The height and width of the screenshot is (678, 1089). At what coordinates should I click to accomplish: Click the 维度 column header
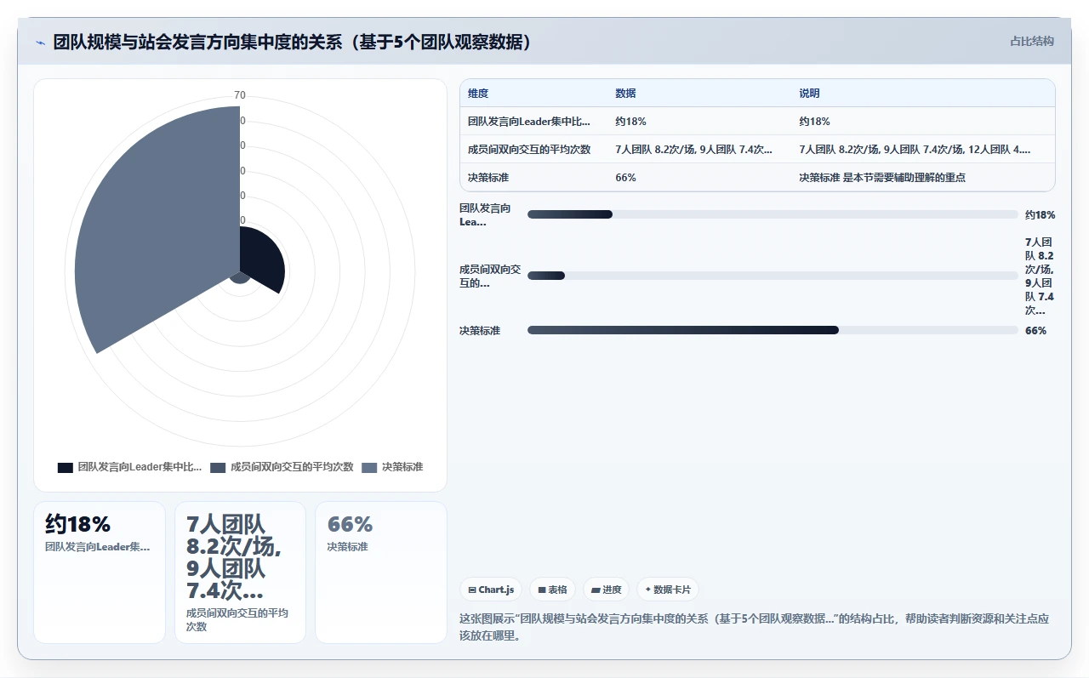pos(478,94)
